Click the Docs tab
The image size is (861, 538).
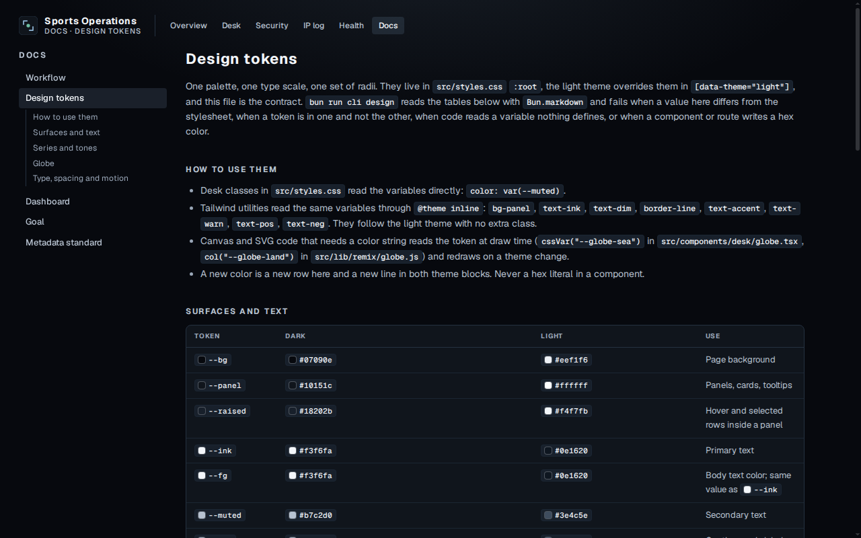[388, 26]
